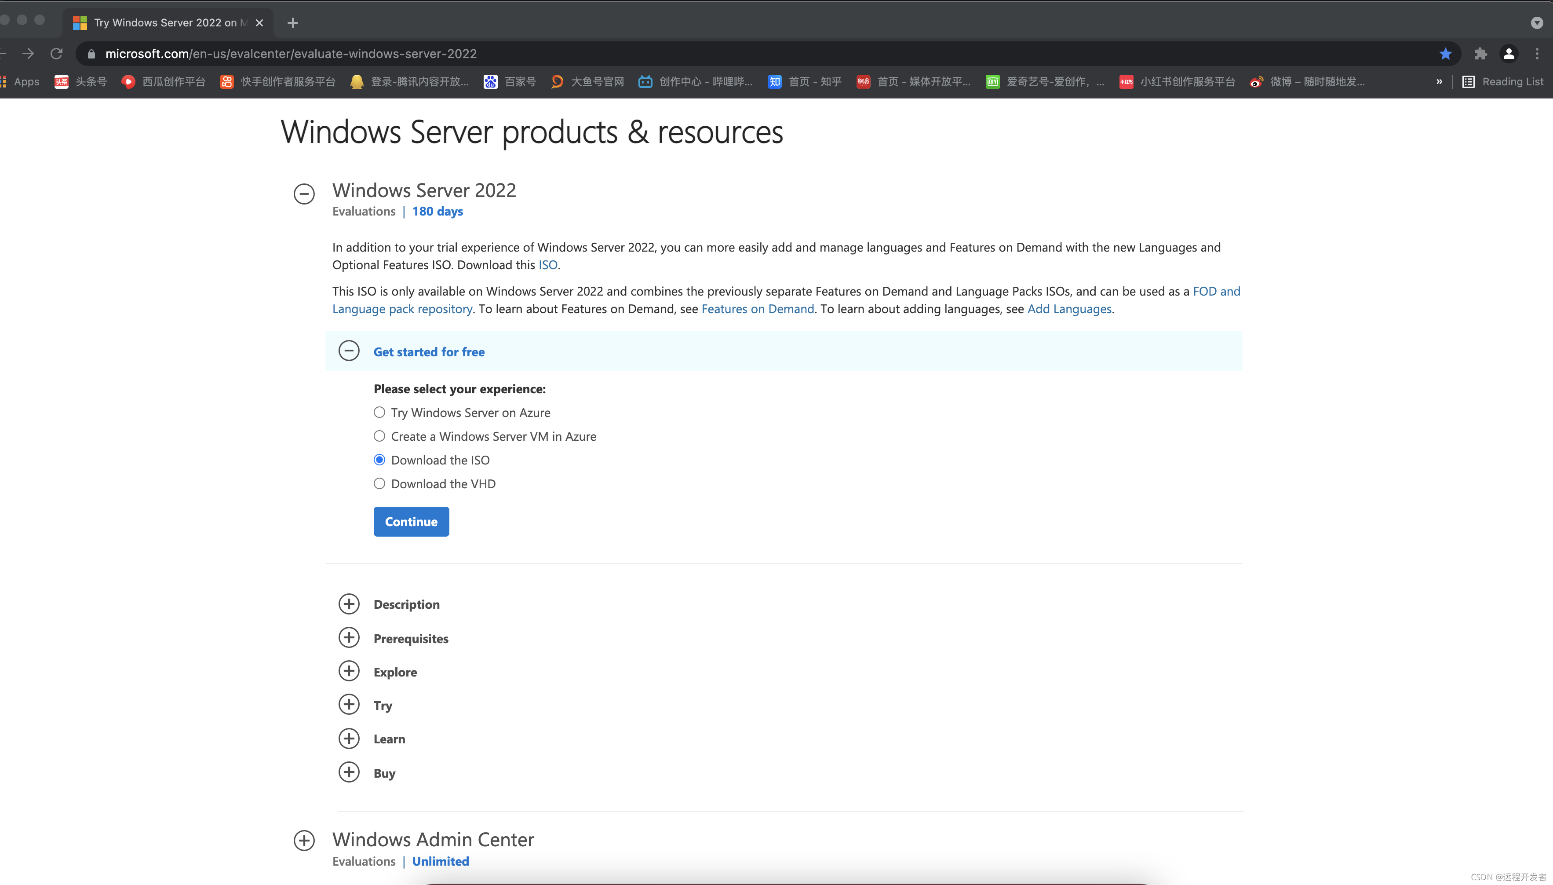
Task: Select Try Windows Server on Azure
Action: coord(379,413)
